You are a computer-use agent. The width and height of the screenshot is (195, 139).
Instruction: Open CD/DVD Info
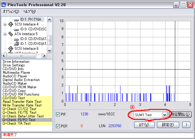tap(13, 69)
